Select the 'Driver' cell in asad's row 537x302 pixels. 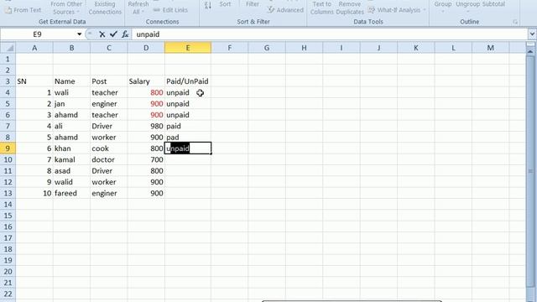point(108,171)
